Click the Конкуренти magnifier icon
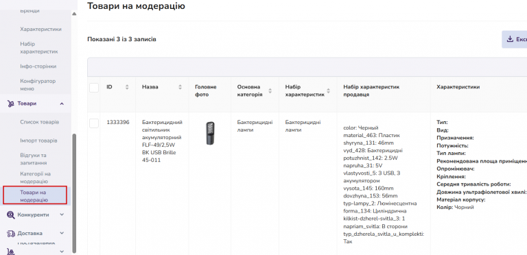Screen dimensions: 527x255 11,215
